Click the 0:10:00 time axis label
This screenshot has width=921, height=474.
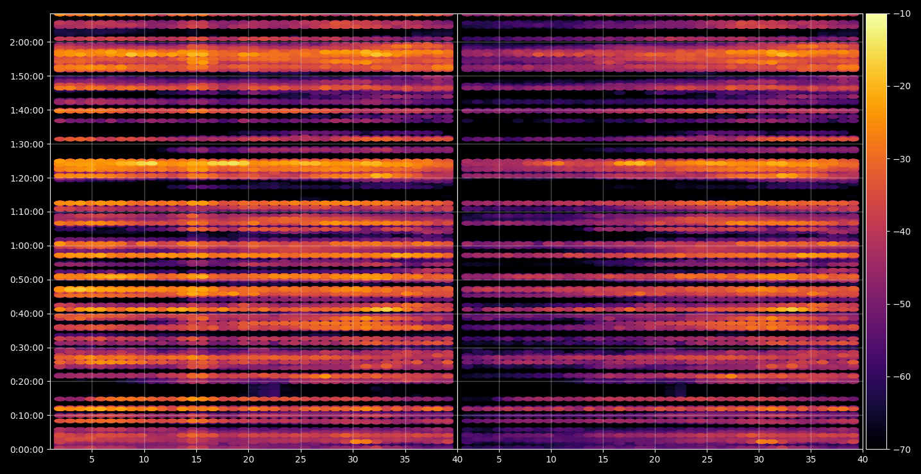[26, 416]
